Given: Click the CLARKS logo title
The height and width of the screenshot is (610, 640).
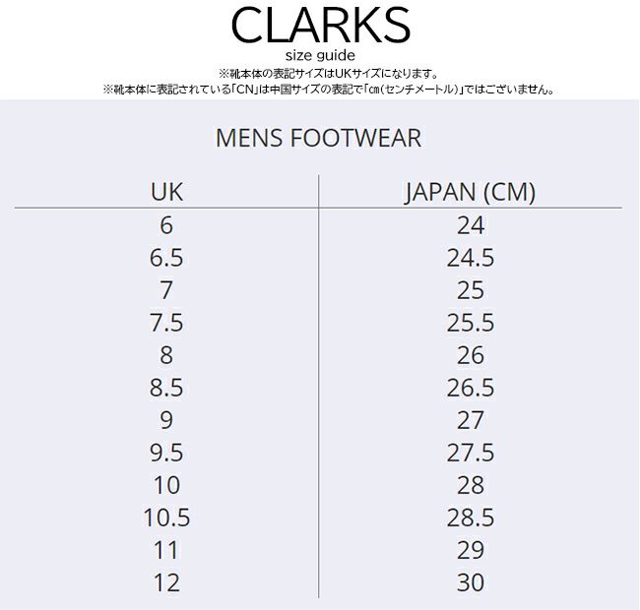Looking at the screenshot, I should (320, 26).
